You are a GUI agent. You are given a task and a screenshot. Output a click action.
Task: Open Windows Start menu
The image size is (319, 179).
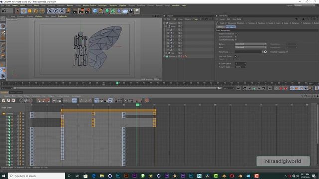(4, 176)
